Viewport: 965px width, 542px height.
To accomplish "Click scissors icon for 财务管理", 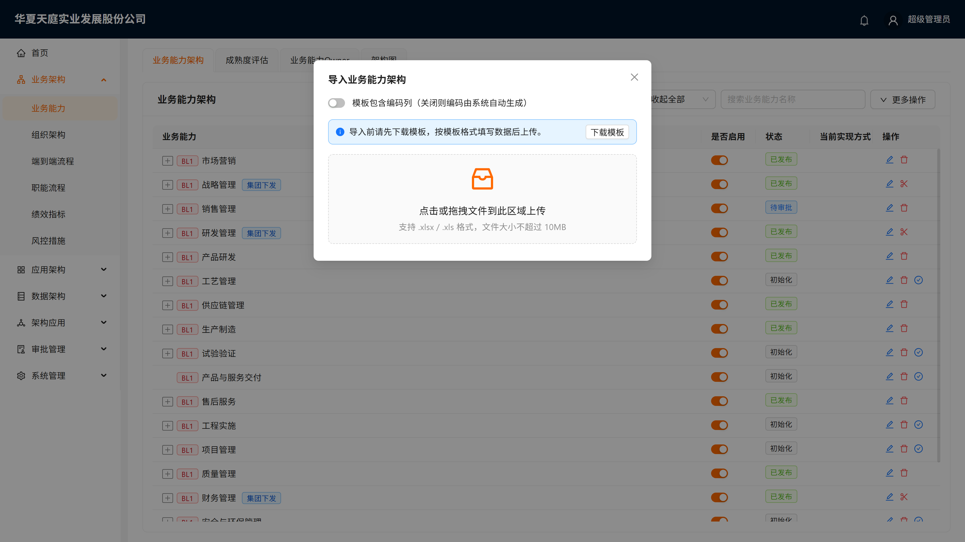I will [904, 497].
